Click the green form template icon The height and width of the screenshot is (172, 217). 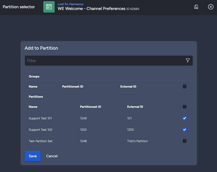49,7
